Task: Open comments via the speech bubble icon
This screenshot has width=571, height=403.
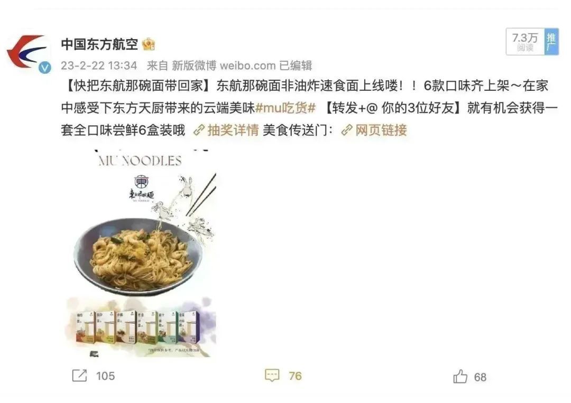Action: (272, 375)
